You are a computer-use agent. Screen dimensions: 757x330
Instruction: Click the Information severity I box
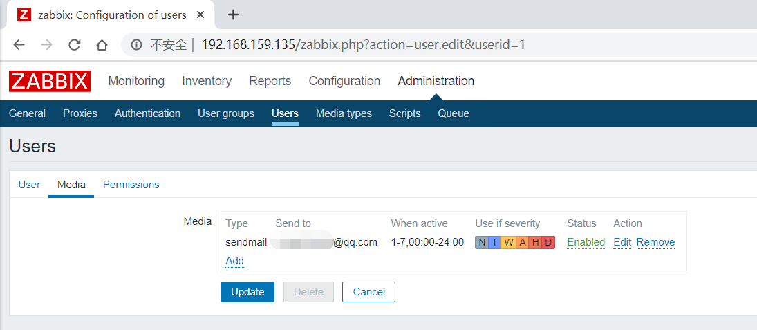tap(495, 243)
